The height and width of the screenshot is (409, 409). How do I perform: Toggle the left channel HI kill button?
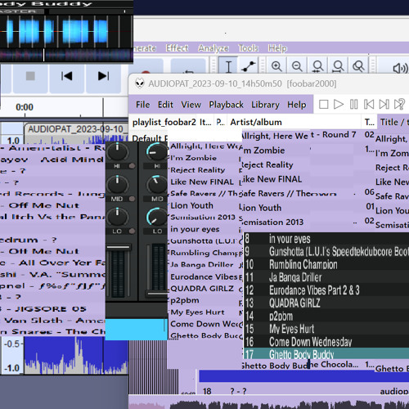132,166
